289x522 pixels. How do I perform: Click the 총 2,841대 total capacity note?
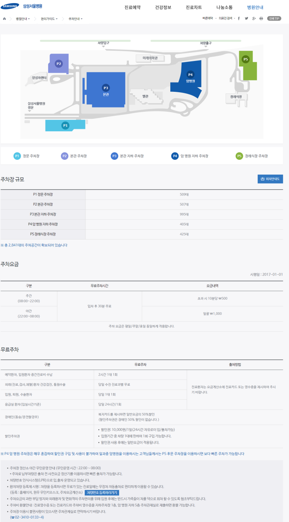pyautogui.click(x=34, y=245)
